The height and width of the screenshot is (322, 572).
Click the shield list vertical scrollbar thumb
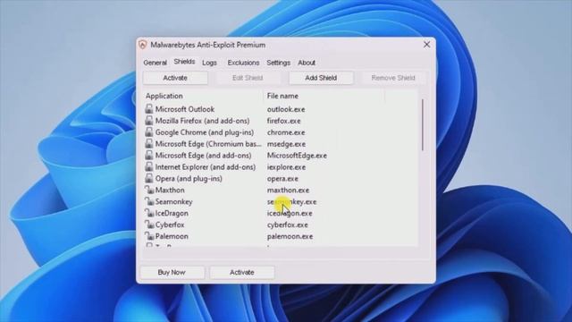423,124
